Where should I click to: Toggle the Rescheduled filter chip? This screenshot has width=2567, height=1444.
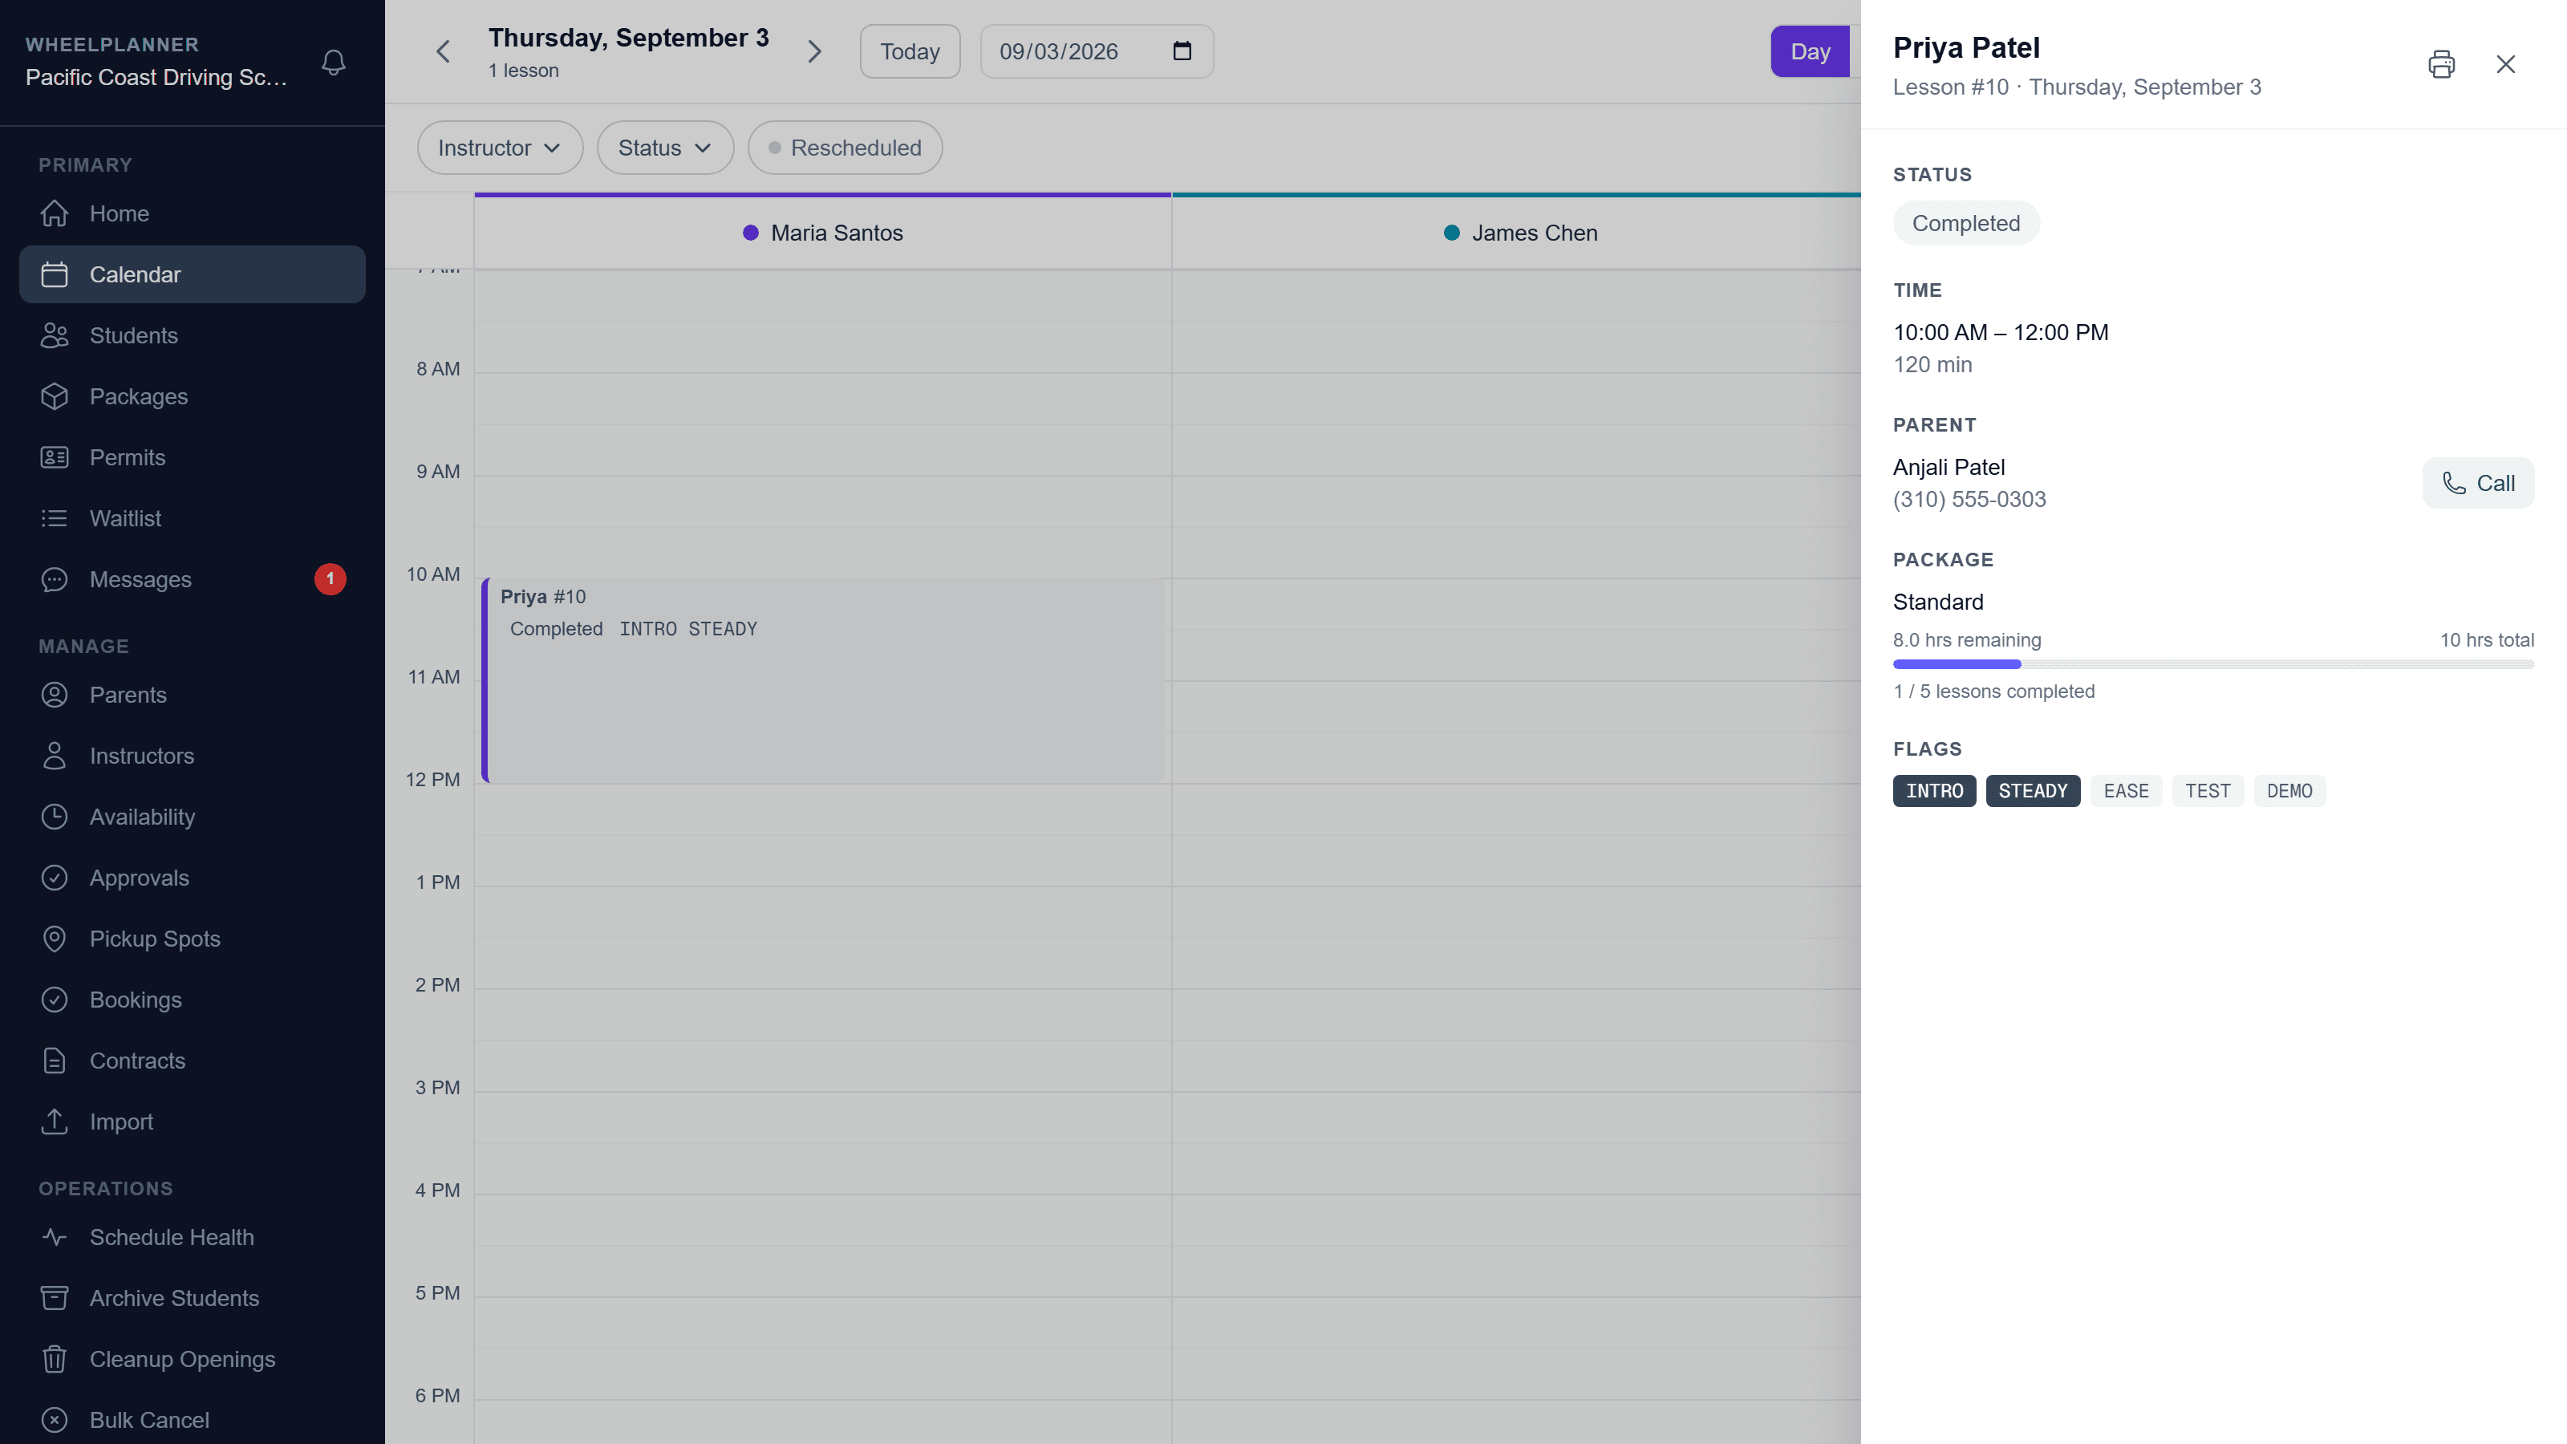pos(845,148)
